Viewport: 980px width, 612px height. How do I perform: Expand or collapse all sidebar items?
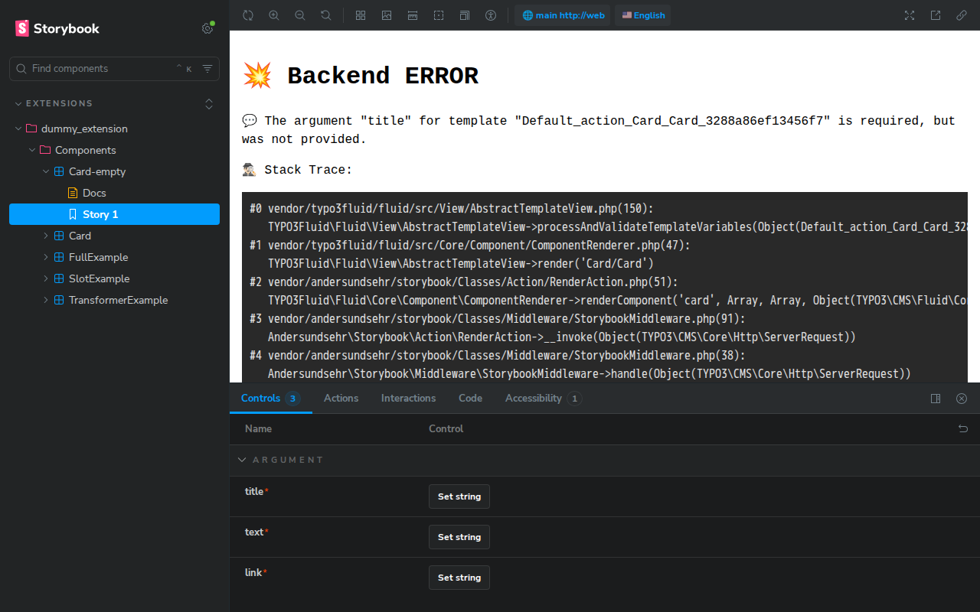[209, 103]
